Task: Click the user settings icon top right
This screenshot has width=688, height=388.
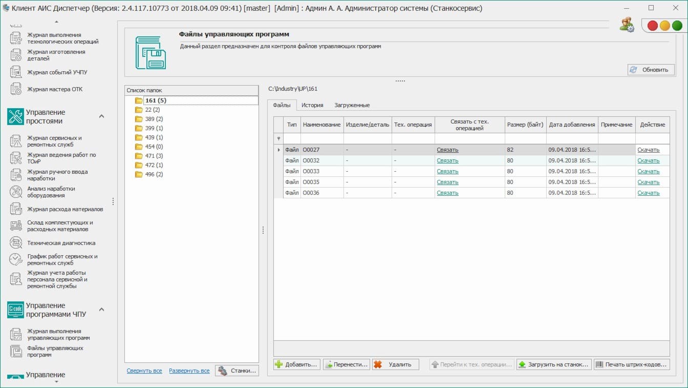Action: [x=627, y=25]
